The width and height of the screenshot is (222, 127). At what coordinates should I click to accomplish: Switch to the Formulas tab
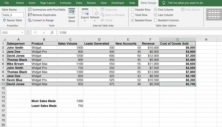tap(65, 3)
